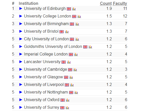This screenshot has width=142, height=111.
Task: Expand University of Birmingham faculty list
Action: click(21, 24)
